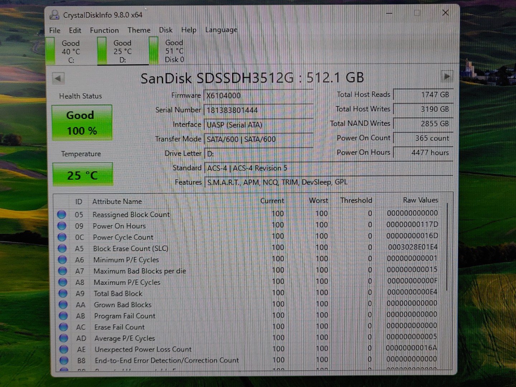
Task: Click the Power On Count value 365 count
Action: (423, 138)
